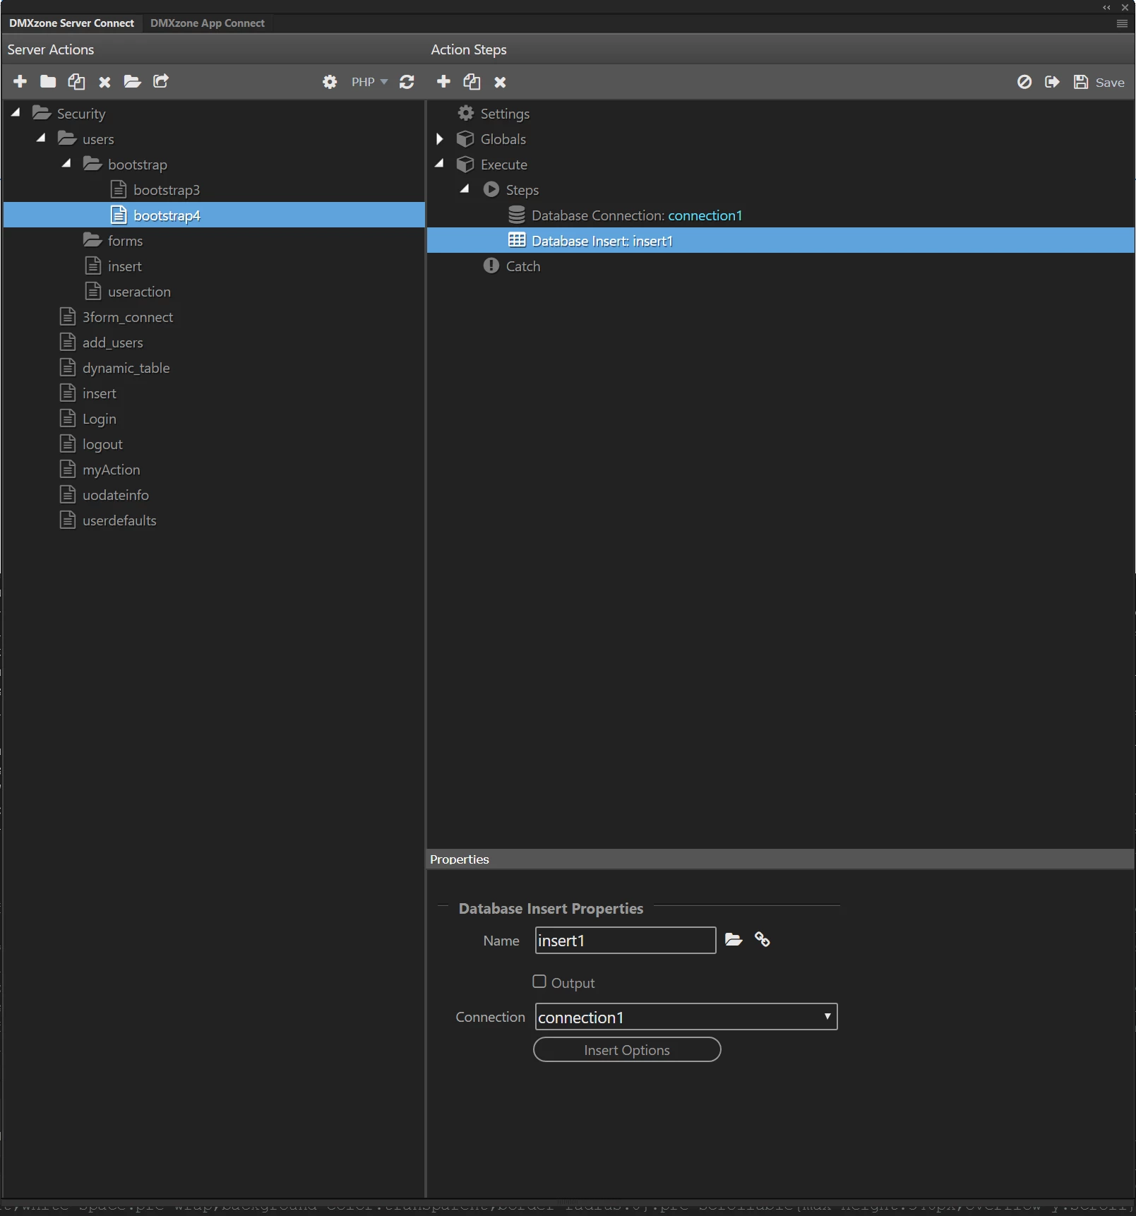The height and width of the screenshot is (1216, 1136).
Task: Enable the Output checkbox
Action: point(539,982)
